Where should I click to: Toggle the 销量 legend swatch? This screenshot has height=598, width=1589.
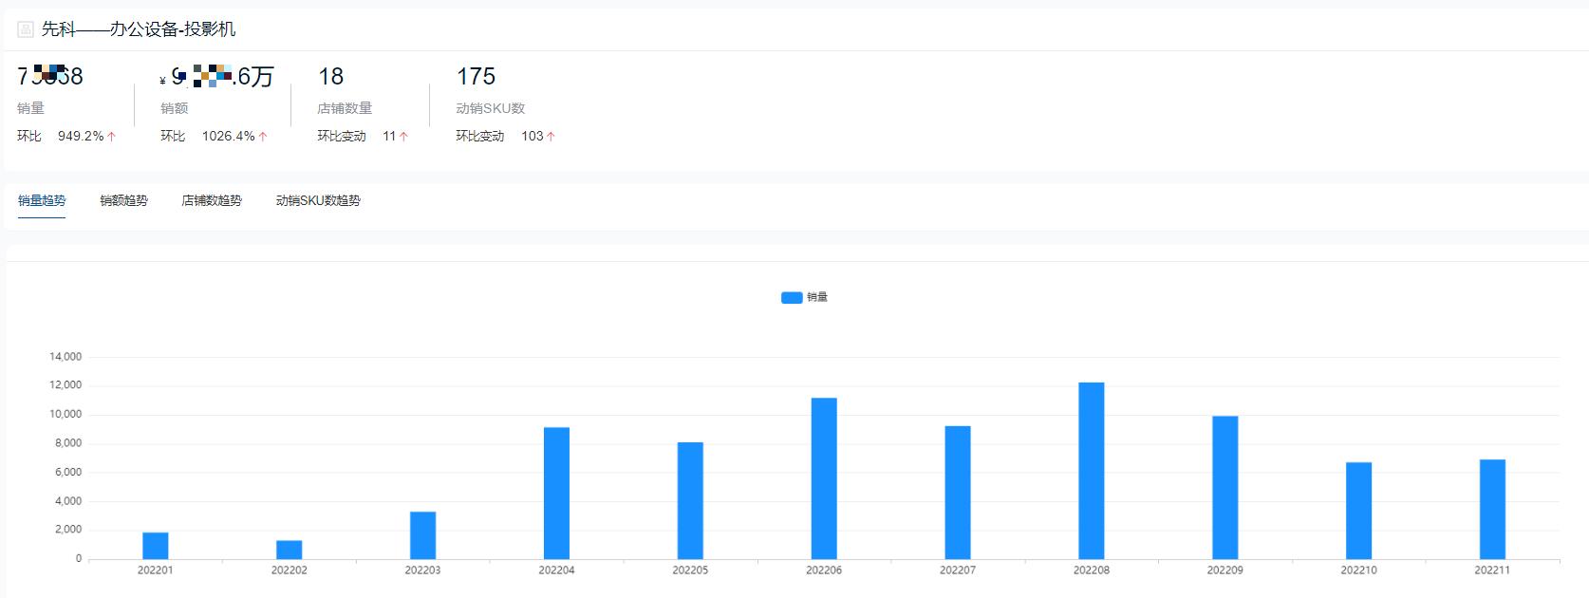click(792, 297)
